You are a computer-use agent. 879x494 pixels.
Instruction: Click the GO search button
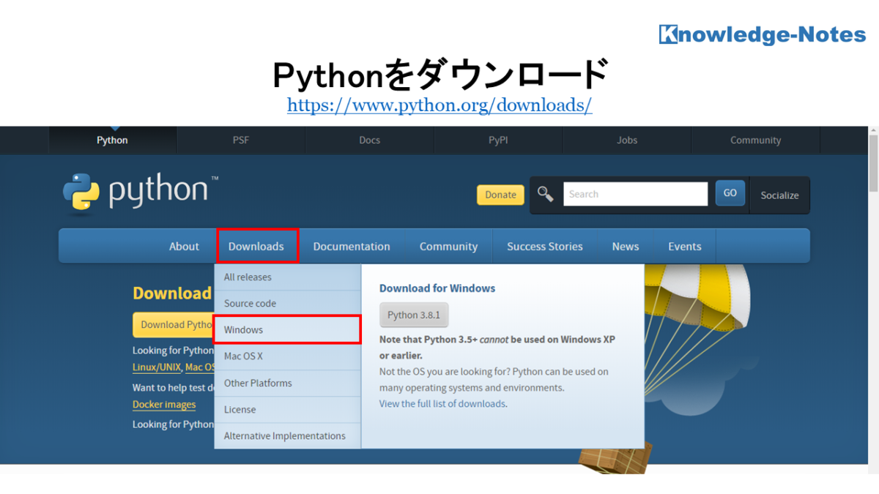pos(730,193)
